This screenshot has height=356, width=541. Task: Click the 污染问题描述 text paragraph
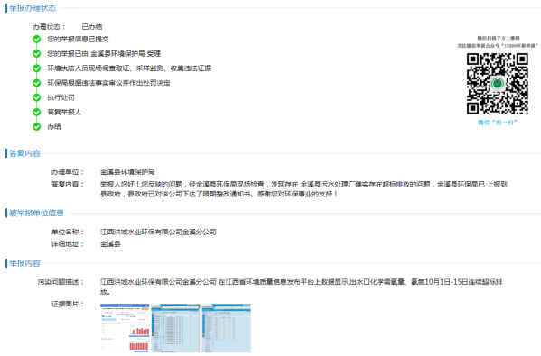point(301,287)
